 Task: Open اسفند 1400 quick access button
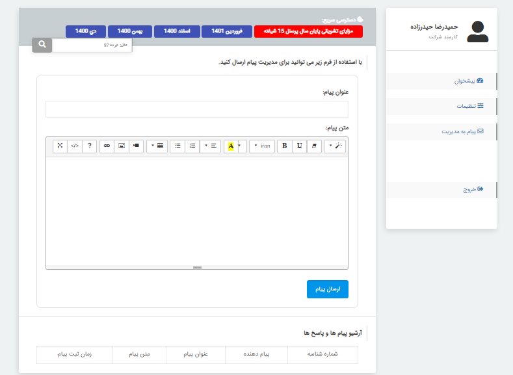click(177, 31)
